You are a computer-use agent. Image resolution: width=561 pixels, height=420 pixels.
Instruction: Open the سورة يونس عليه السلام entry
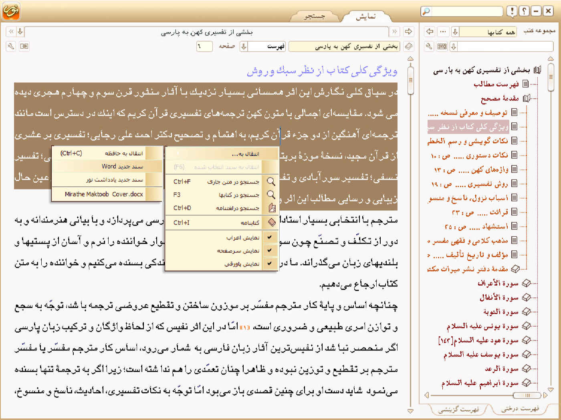[482, 326]
